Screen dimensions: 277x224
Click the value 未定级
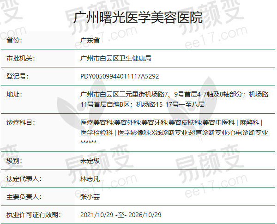click(90, 161)
